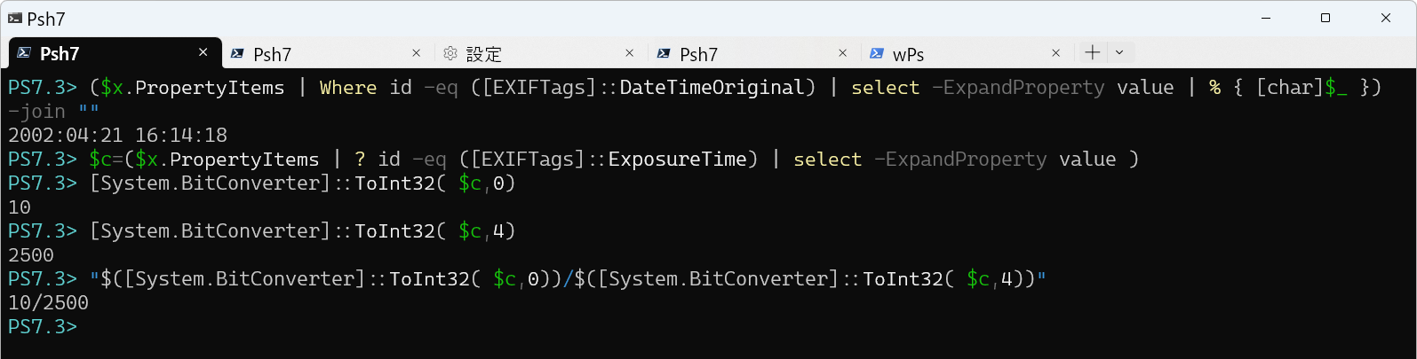1417x359 pixels.
Task: Close the wPs tab
Action: (1055, 53)
